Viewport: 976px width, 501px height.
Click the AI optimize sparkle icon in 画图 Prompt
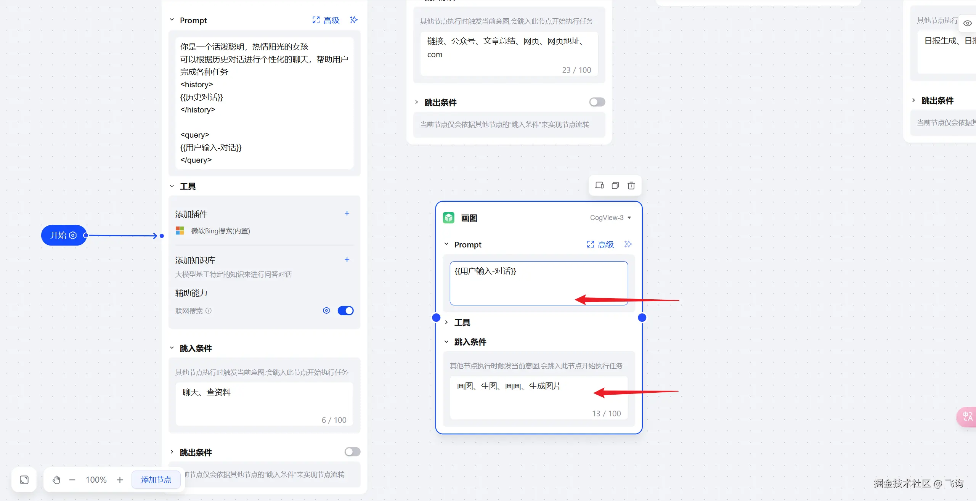(x=628, y=244)
